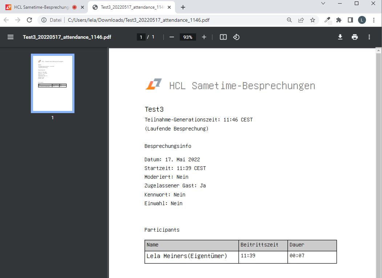
Task: Click the Dauer column header
Action: [312, 245]
